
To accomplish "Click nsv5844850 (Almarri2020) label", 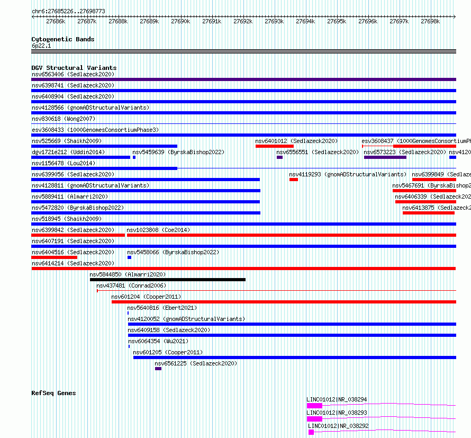I will pyautogui.click(x=128, y=274).
